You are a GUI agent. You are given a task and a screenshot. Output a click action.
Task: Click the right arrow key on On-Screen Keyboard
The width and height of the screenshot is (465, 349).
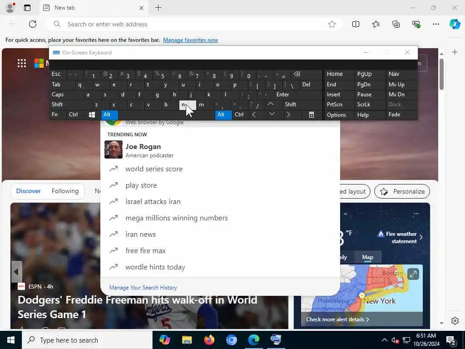(x=288, y=115)
